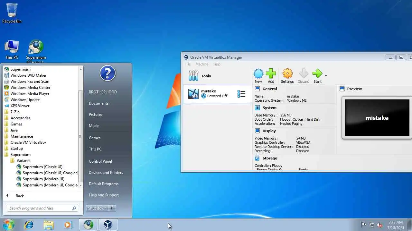Screen dimensions: 412x231
Task: Open the Help menu in VirtualBox
Action: click(217, 64)
